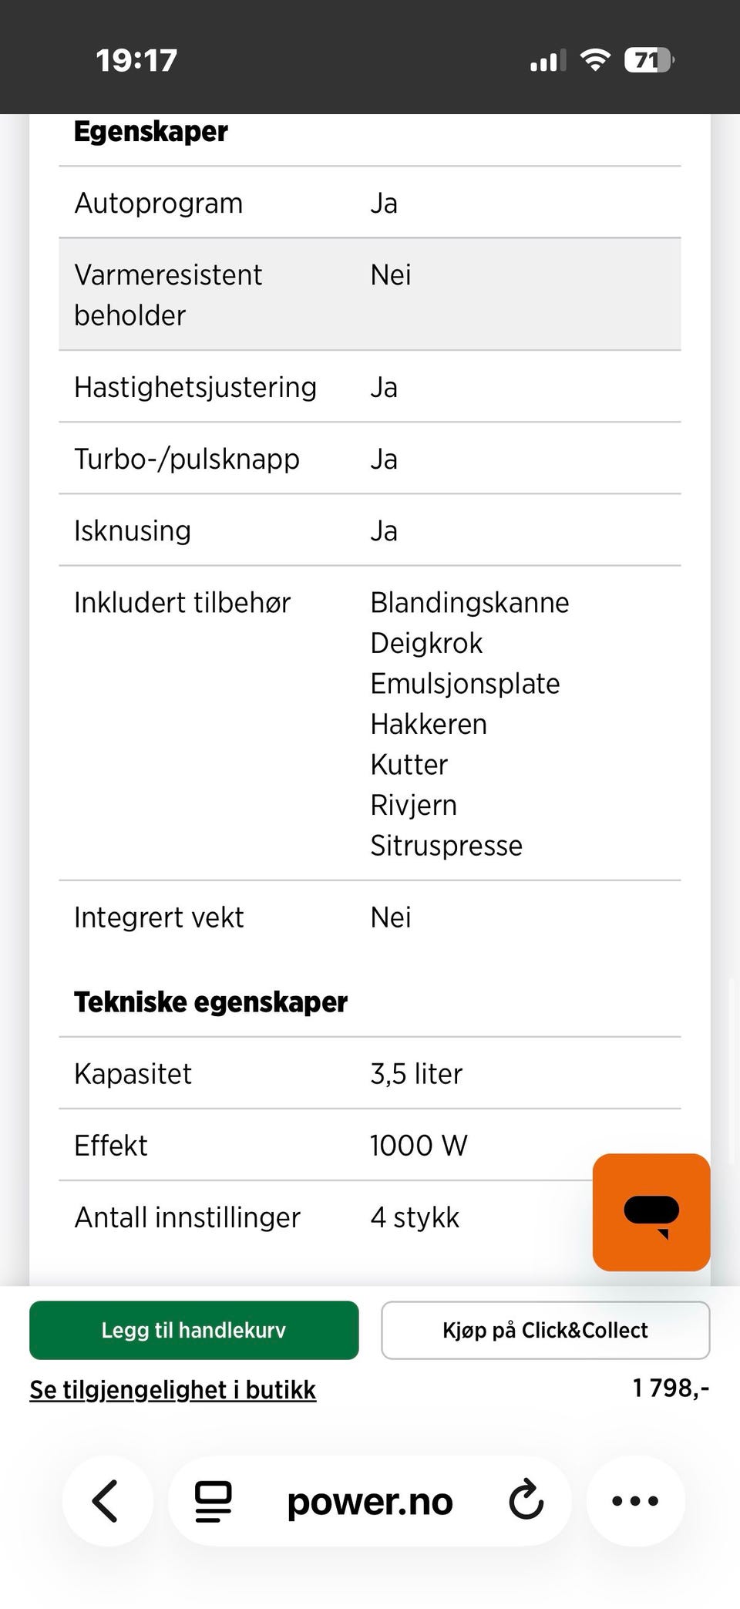Select the Varmeresistent beholder row
The height and width of the screenshot is (1609, 740).
370,295
